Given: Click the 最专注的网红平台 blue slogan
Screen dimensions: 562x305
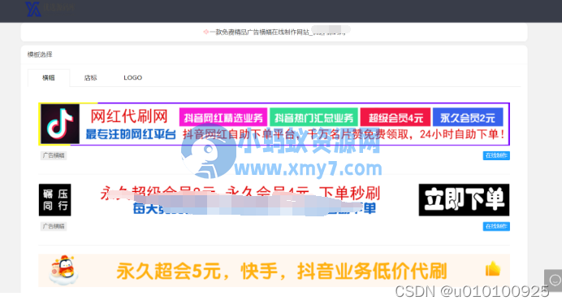Looking at the screenshot, I should tap(131, 134).
